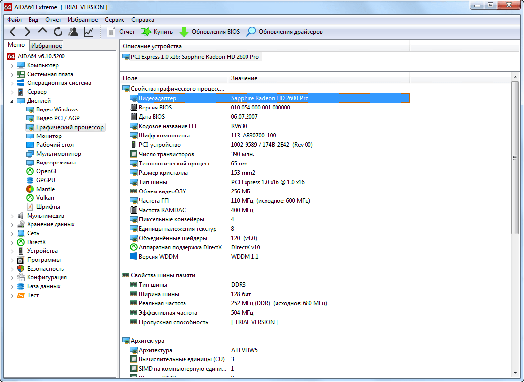This screenshot has height=382, width=524.
Task: Open the graph chart toolbar icon
Action: pos(89,32)
